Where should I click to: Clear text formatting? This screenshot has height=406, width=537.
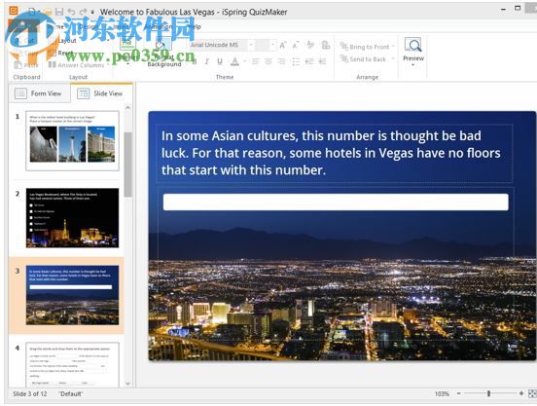click(310, 45)
